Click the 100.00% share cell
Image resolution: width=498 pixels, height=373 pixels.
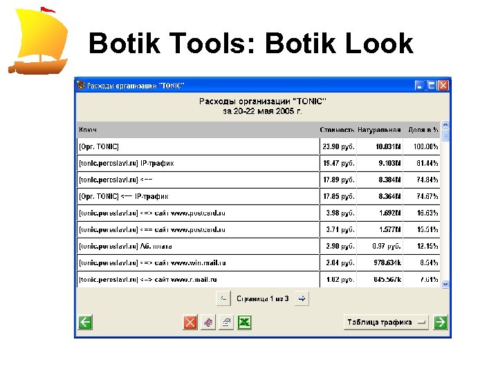pos(422,146)
